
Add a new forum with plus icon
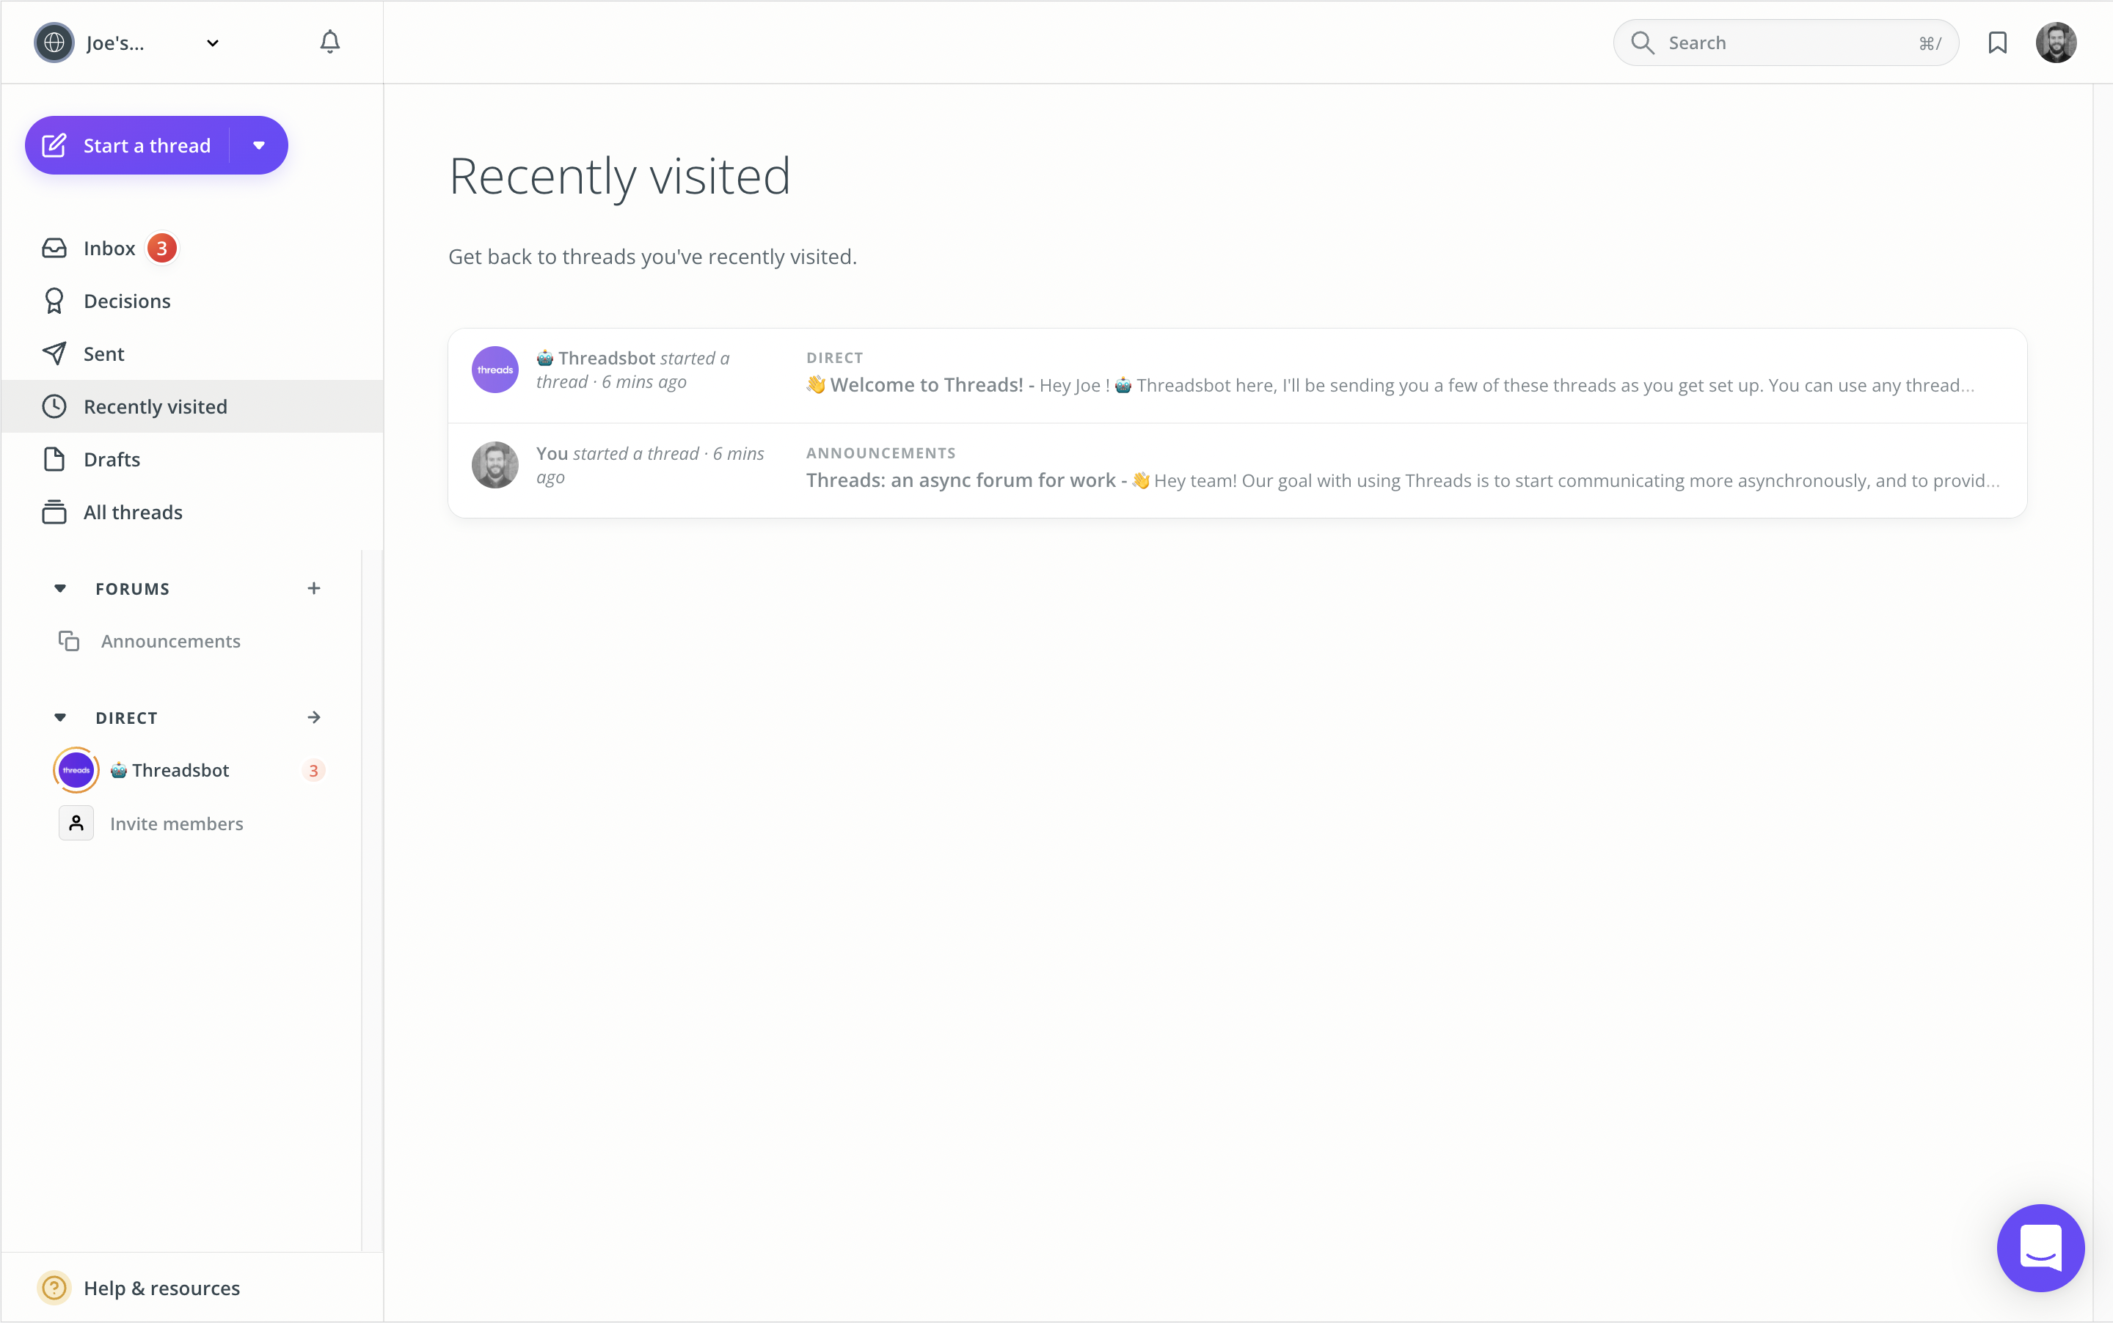click(x=314, y=588)
